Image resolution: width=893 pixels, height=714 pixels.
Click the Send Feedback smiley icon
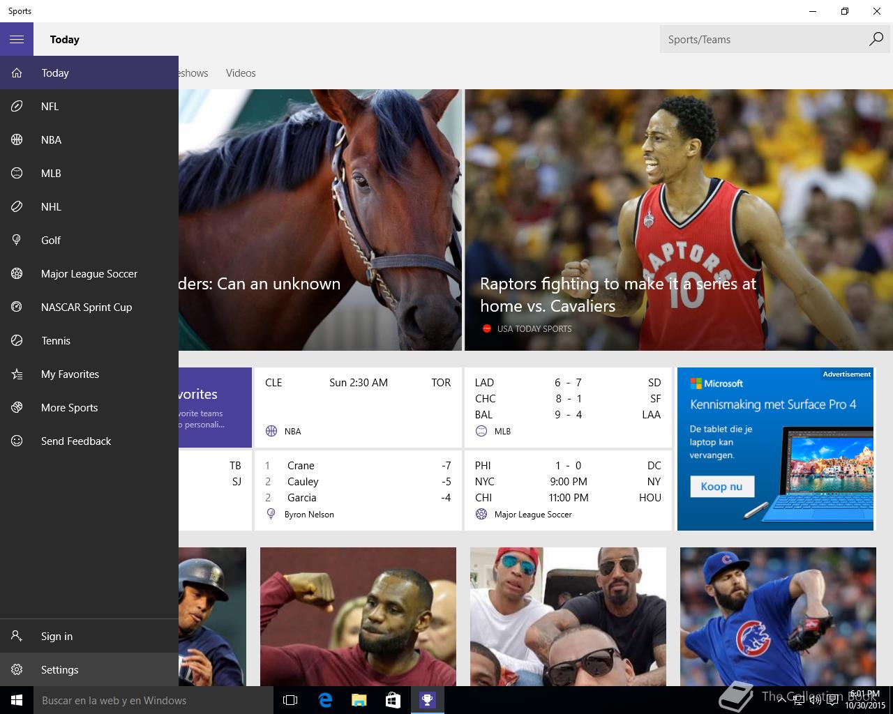click(17, 441)
